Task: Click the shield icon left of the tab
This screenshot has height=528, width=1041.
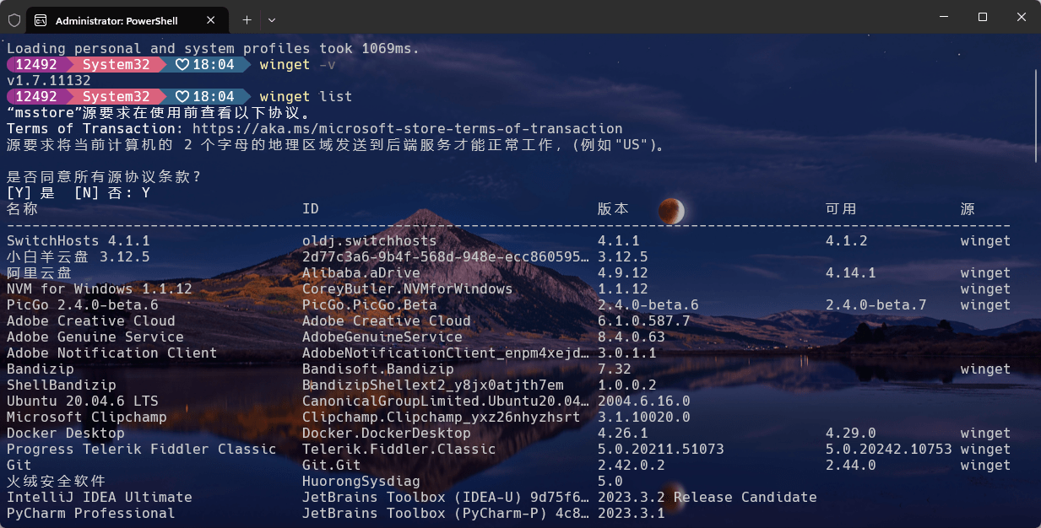Action: [x=14, y=19]
